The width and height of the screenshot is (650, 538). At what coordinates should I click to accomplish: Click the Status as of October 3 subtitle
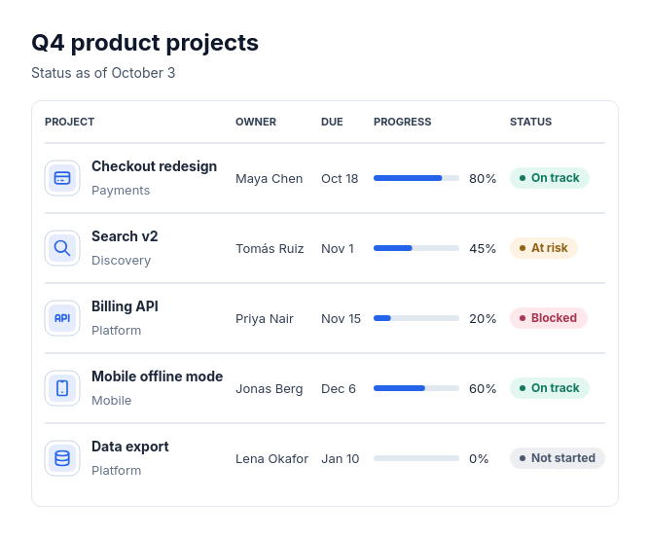coord(103,73)
